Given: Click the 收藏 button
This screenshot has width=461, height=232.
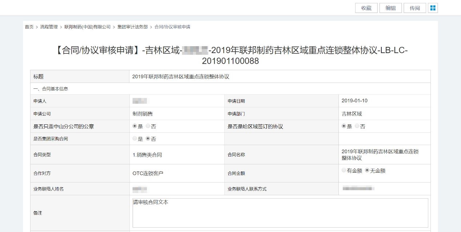Looking at the screenshot, I should coord(366,8).
